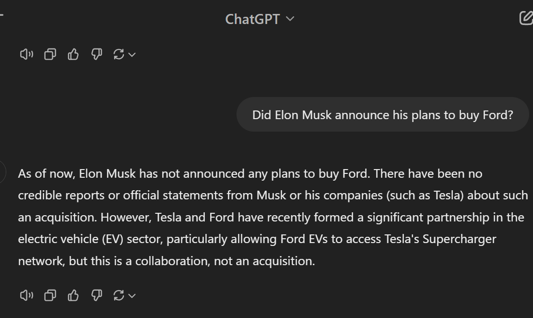This screenshot has width=533, height=318.
Task: Give thumbs down to the Ford partnership answer
Action: (x=96, y=295)
